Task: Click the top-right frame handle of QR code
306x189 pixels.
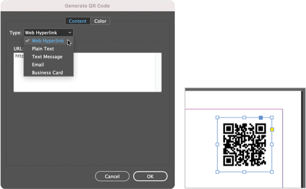Action: [272, 118]
